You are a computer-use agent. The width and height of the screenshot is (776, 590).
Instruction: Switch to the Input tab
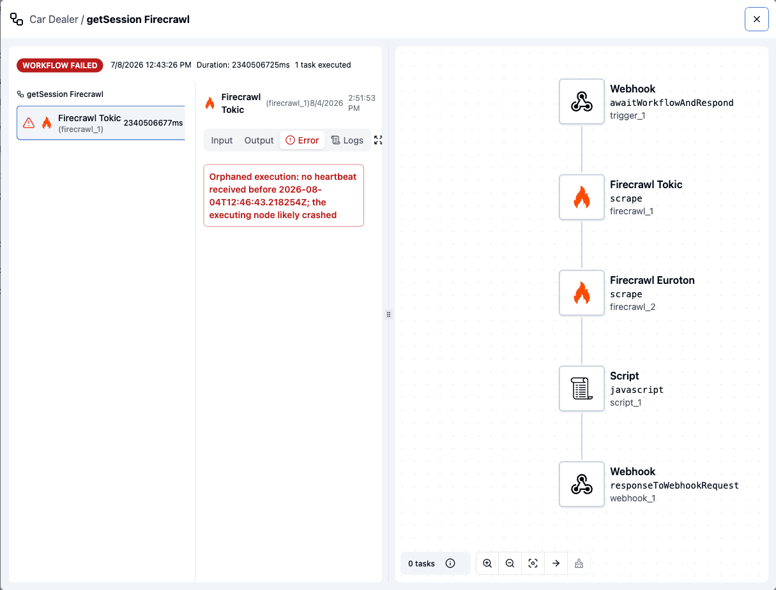click(x=222, y=140)
